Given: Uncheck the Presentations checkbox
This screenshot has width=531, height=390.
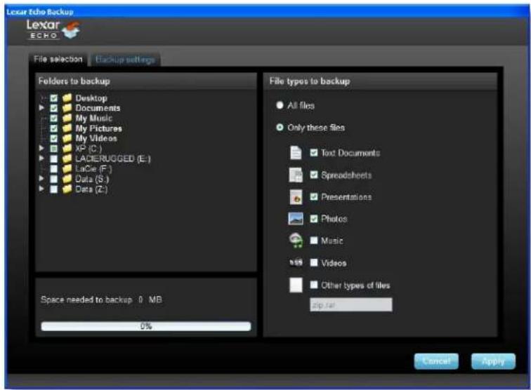Looking at the screenshot, I should [x=314, y=196].
